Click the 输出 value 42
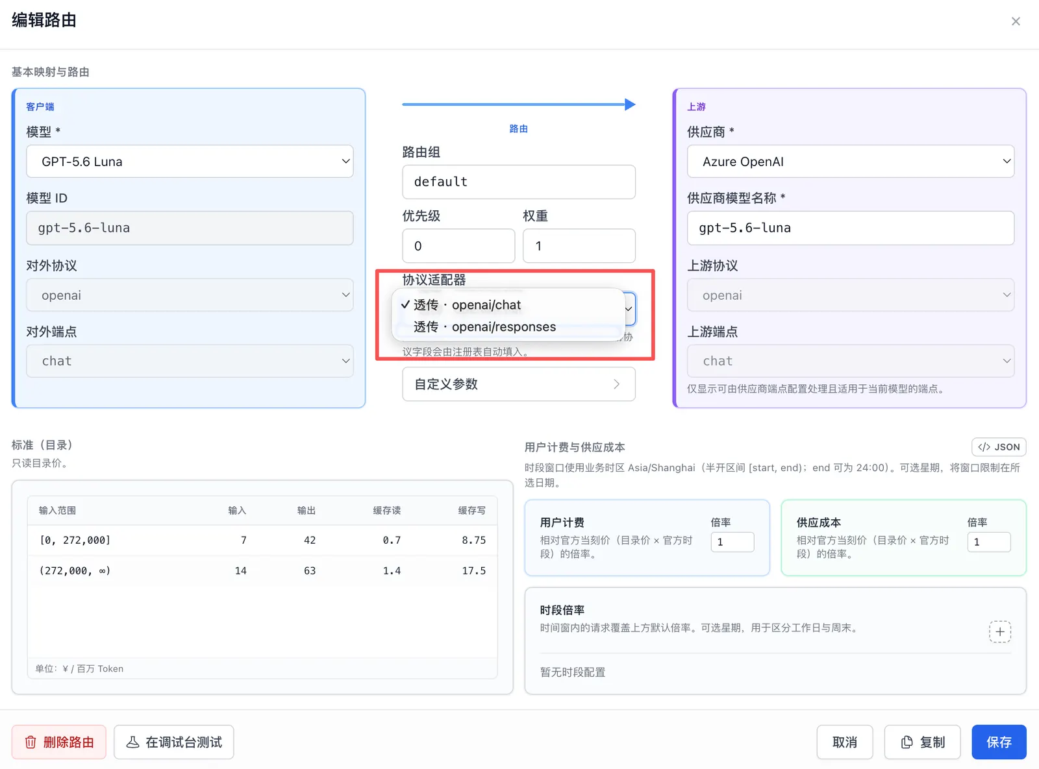 click(310, 540)
